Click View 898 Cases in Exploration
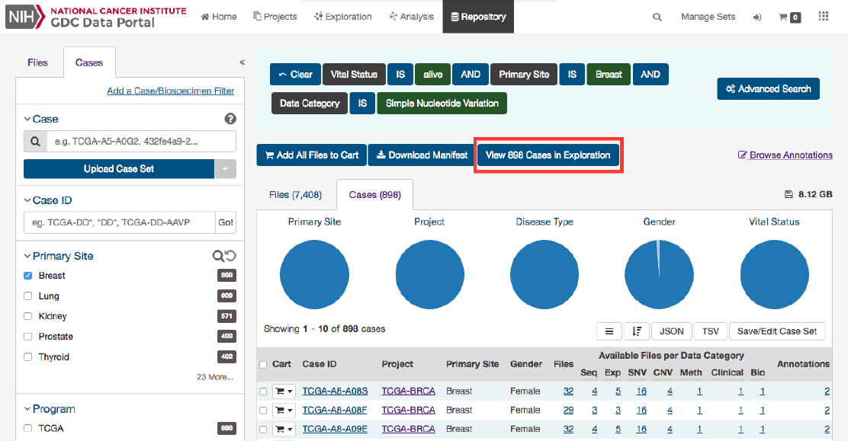This screenshot has width=848, height=441. coord(548,155)
